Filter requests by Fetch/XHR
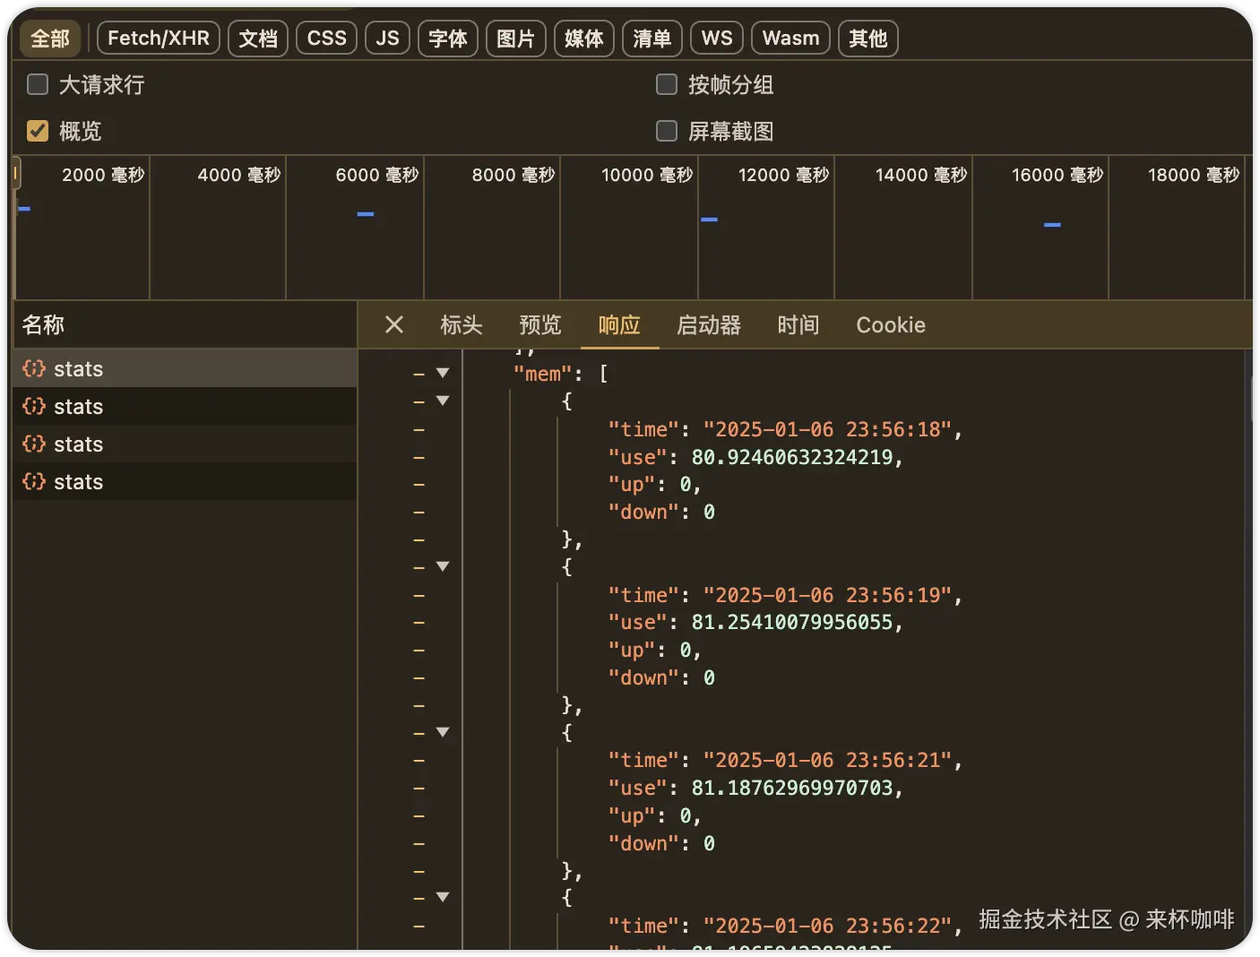Screen dimensions: 1260x957 159,38
